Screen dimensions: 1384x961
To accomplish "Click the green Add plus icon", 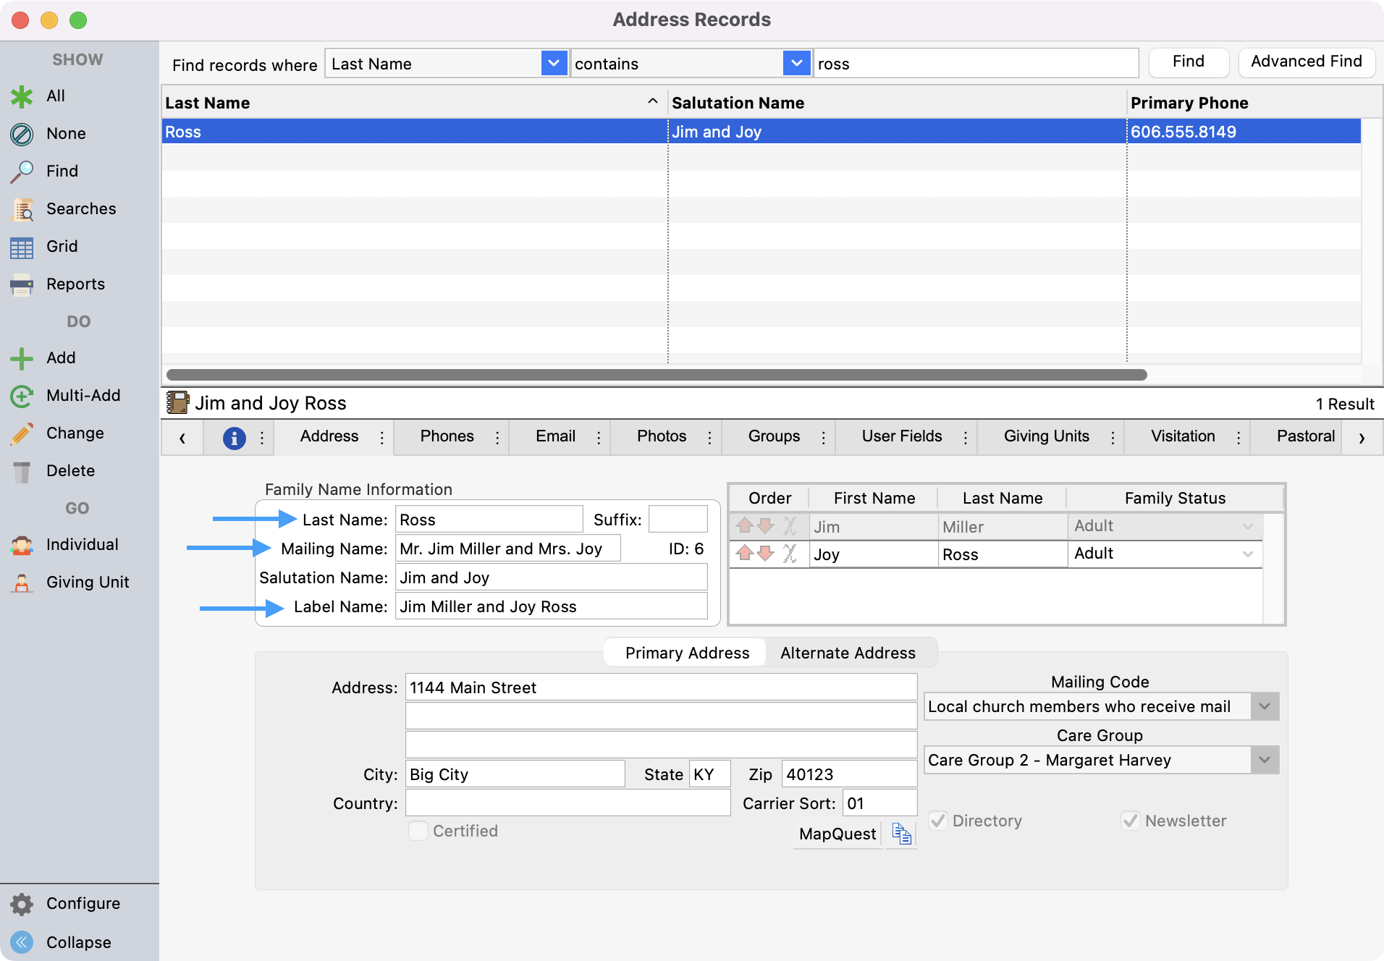I will [22, 357].
